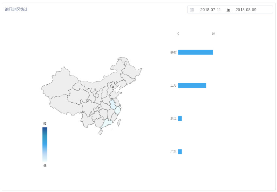Click Taiwan island on the map
Viewport: 277px width, 192px height.
(119, 122)
